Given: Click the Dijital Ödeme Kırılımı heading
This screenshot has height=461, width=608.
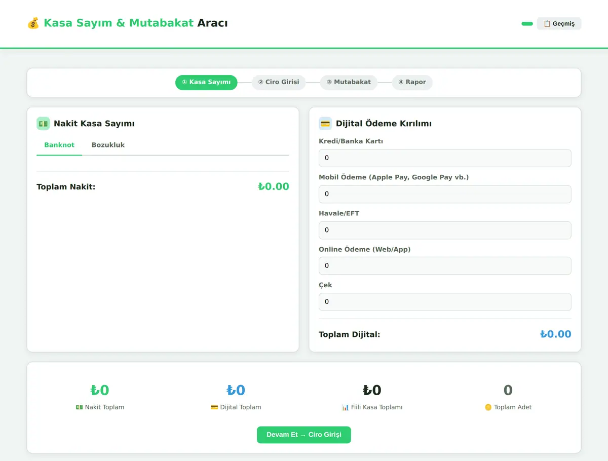Looking at the screenshot, I should pos(384,124).
